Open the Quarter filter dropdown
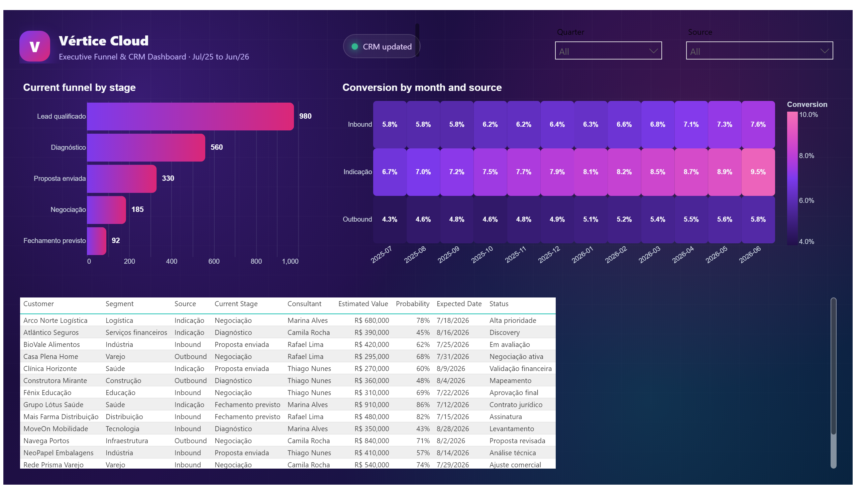856x488 pixels. coord(608,50)
